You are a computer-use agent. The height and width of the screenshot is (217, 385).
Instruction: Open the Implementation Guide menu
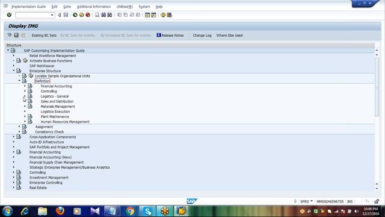click(x=28, y=7)
